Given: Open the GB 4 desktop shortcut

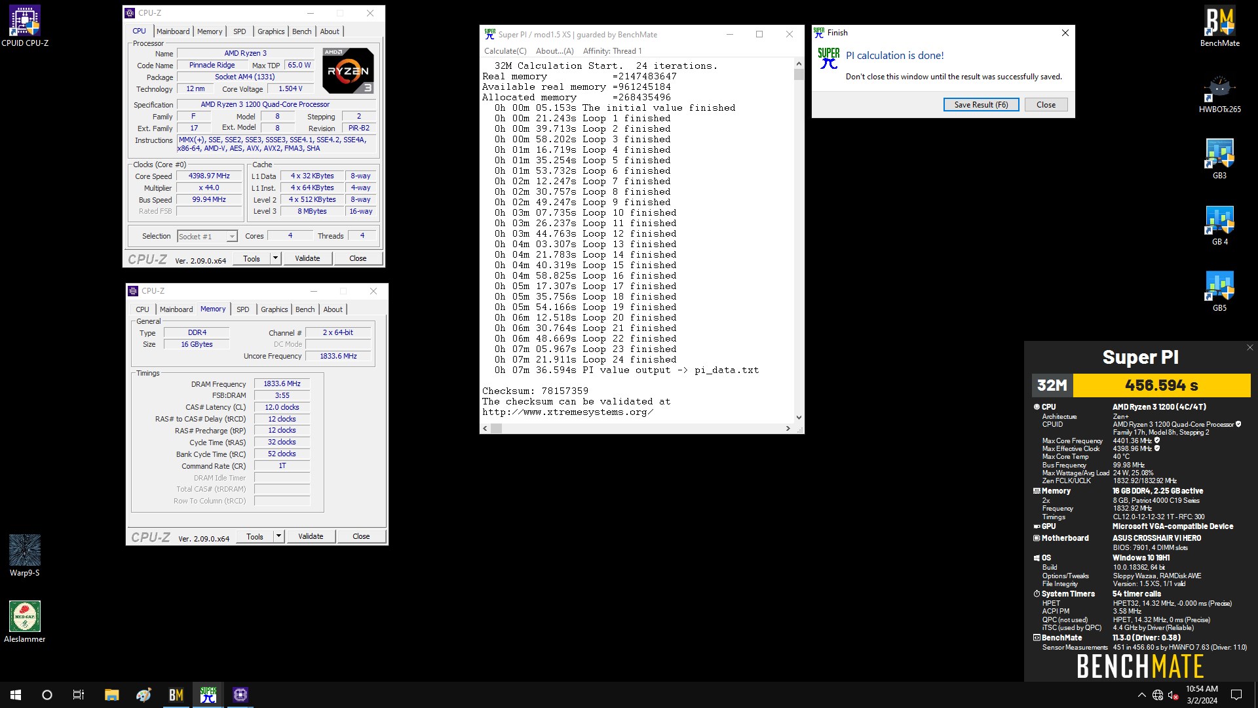Looking at the screenshot, I should 1219,225.
